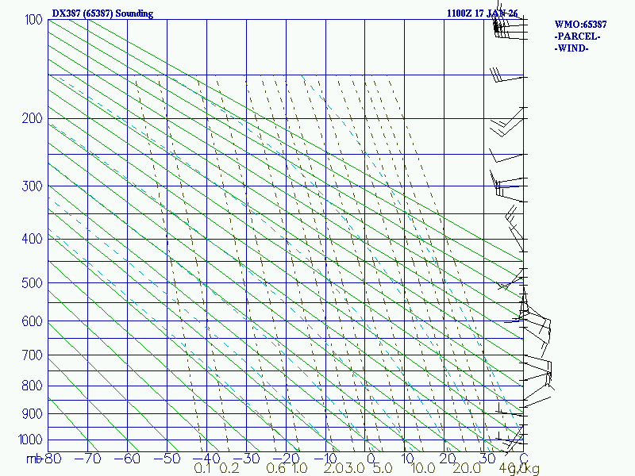Click the 'mb' unit label

point(34,459)
